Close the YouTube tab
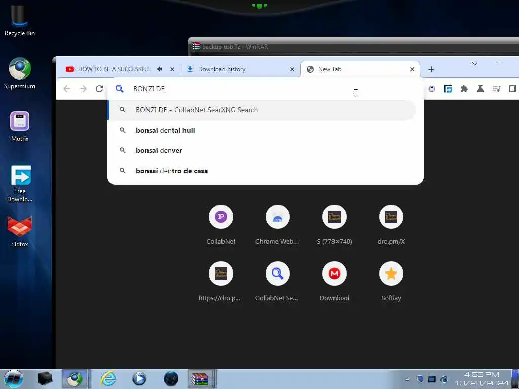 (x=172, y=69)
